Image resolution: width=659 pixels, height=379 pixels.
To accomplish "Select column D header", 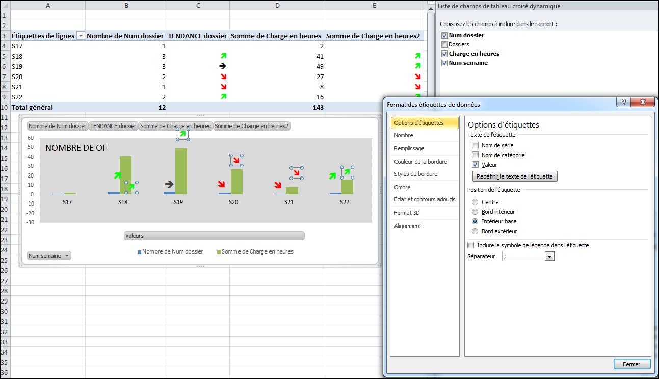I will point(277,5).
